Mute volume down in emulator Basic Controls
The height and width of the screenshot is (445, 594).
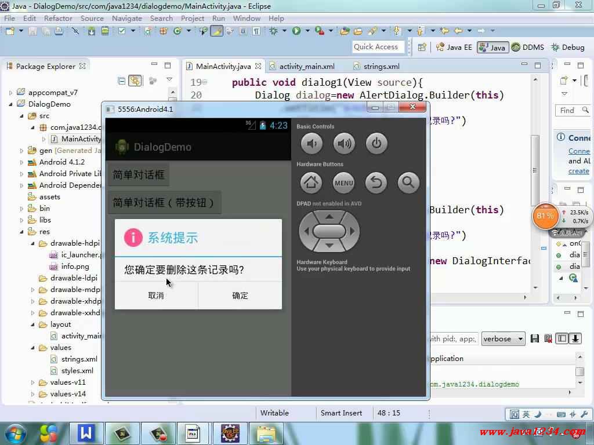pos(312,144)
